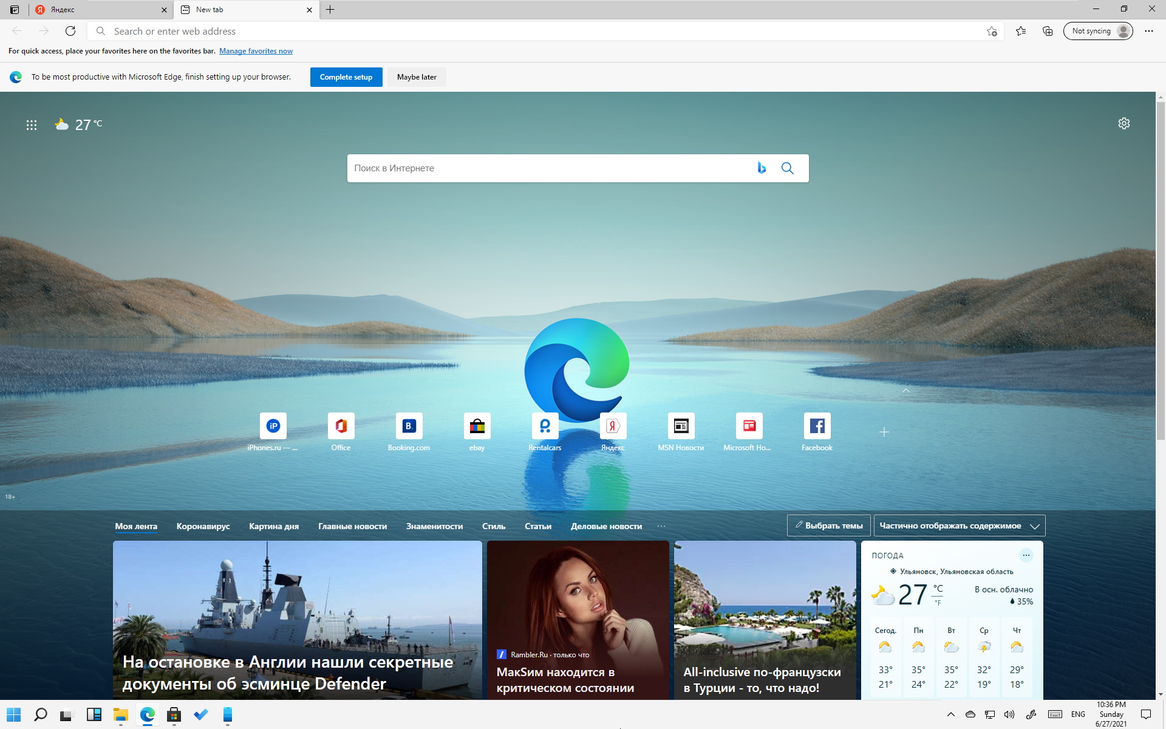
Task: Open the Favorites star list icon
Action: point(1021,31)
